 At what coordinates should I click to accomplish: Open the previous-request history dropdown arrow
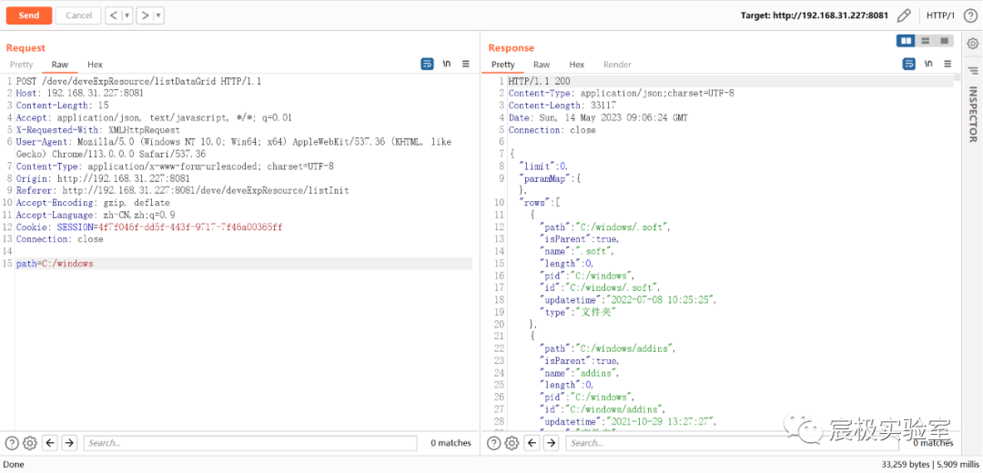point(127,15)
